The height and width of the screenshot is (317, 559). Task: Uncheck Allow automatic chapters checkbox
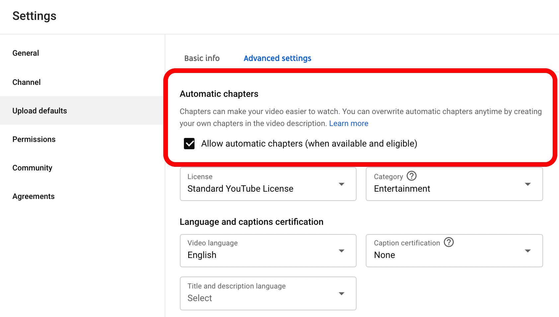(189, 144)
